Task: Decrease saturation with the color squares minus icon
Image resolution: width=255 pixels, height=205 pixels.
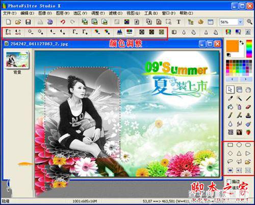Action: [x=97, y=32]
